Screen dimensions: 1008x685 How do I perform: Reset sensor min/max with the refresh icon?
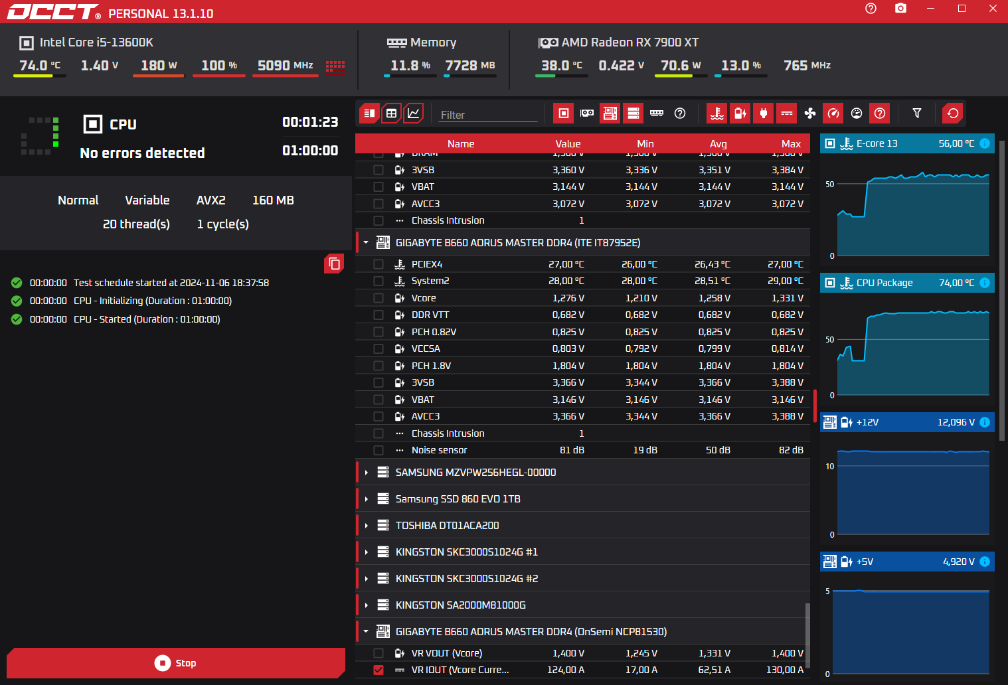point(953,114)
